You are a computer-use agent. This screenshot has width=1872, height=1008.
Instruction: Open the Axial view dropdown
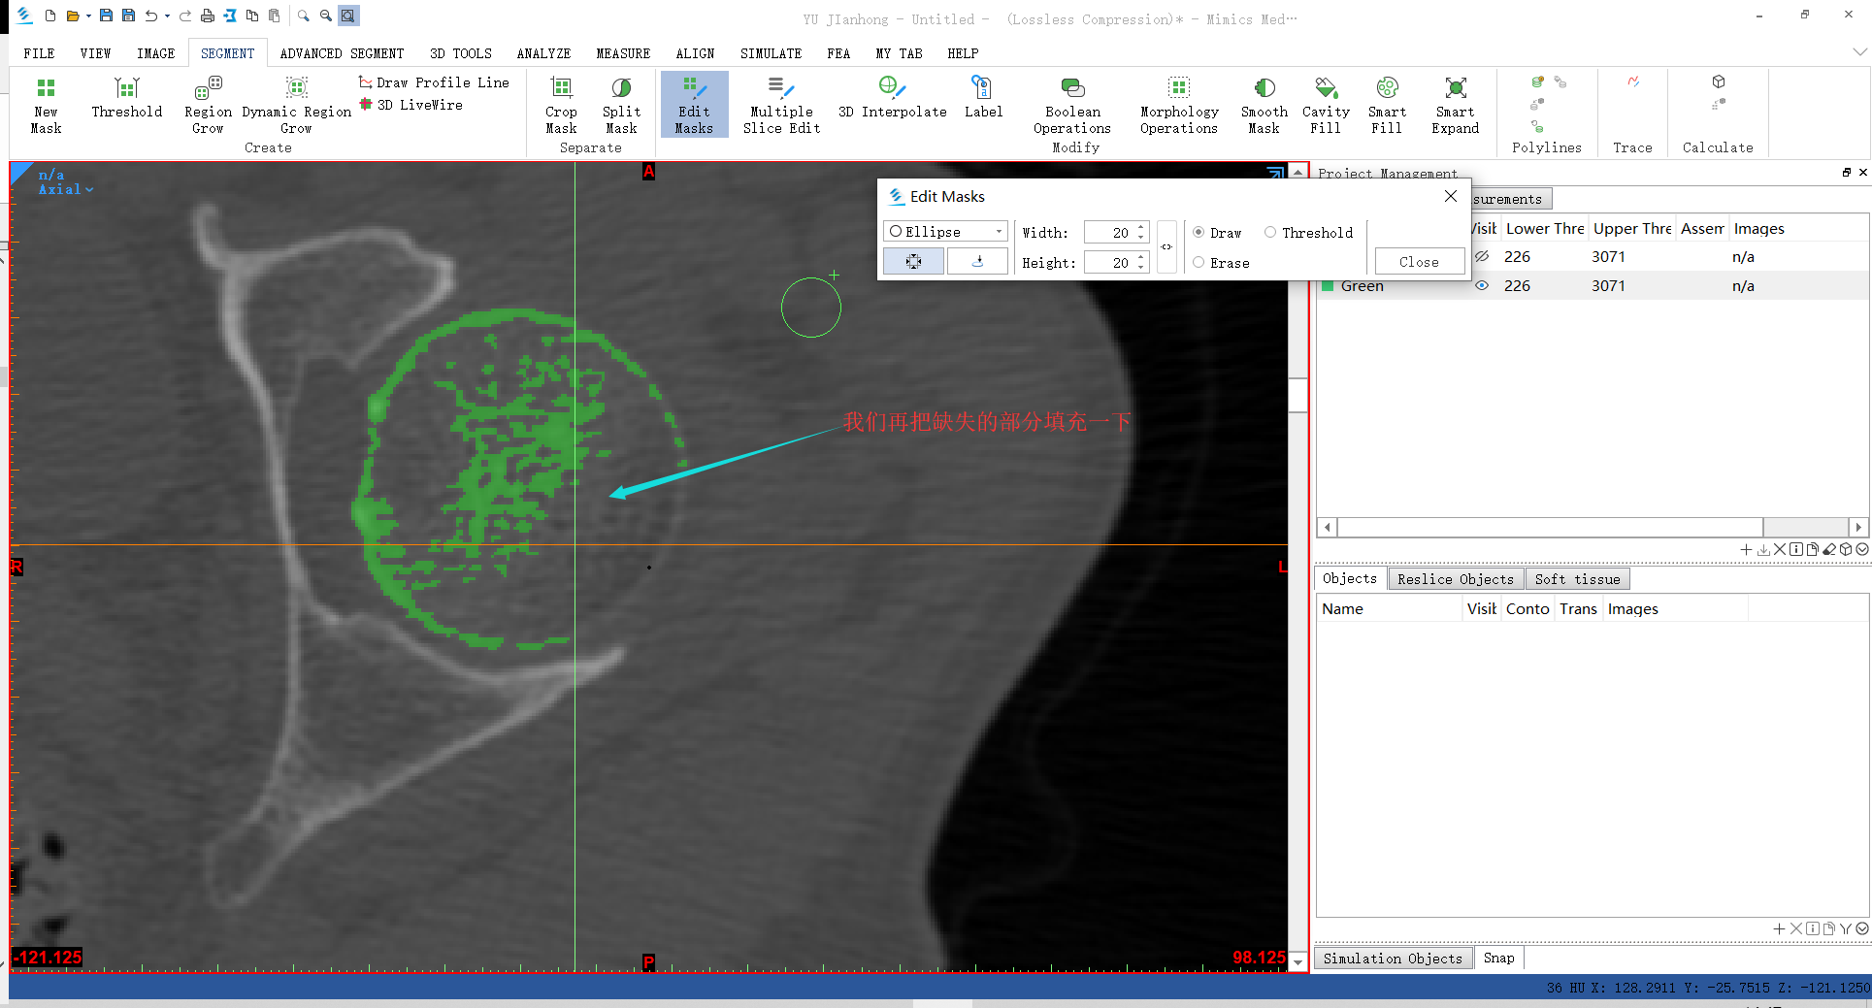pos(66,190)
